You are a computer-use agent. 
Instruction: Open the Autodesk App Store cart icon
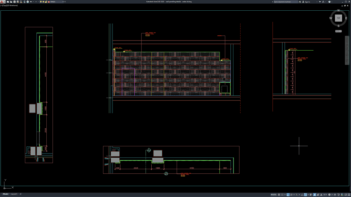tap(320, 2)
